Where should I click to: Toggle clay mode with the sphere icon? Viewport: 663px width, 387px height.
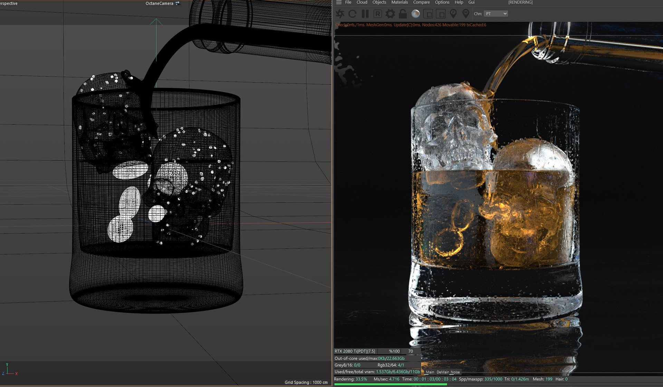click(x=415, y=14)
